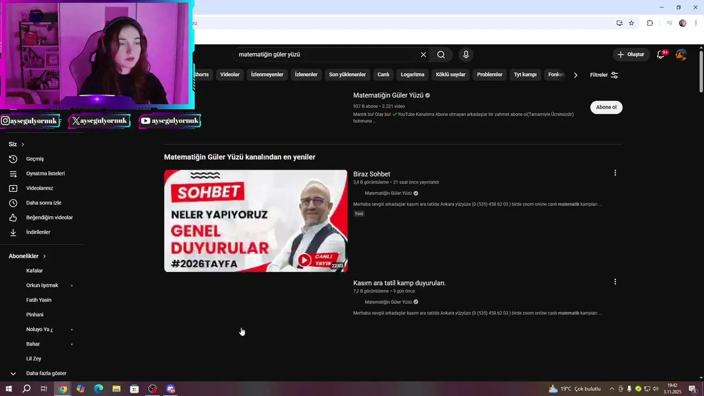Show more filter chips with right arrow
Viewport: 704px width, 396px height.
(575, 75)
